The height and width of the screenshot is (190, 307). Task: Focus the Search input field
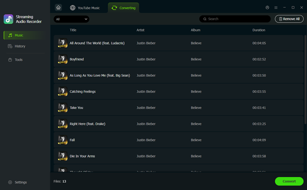pos(235,19)
